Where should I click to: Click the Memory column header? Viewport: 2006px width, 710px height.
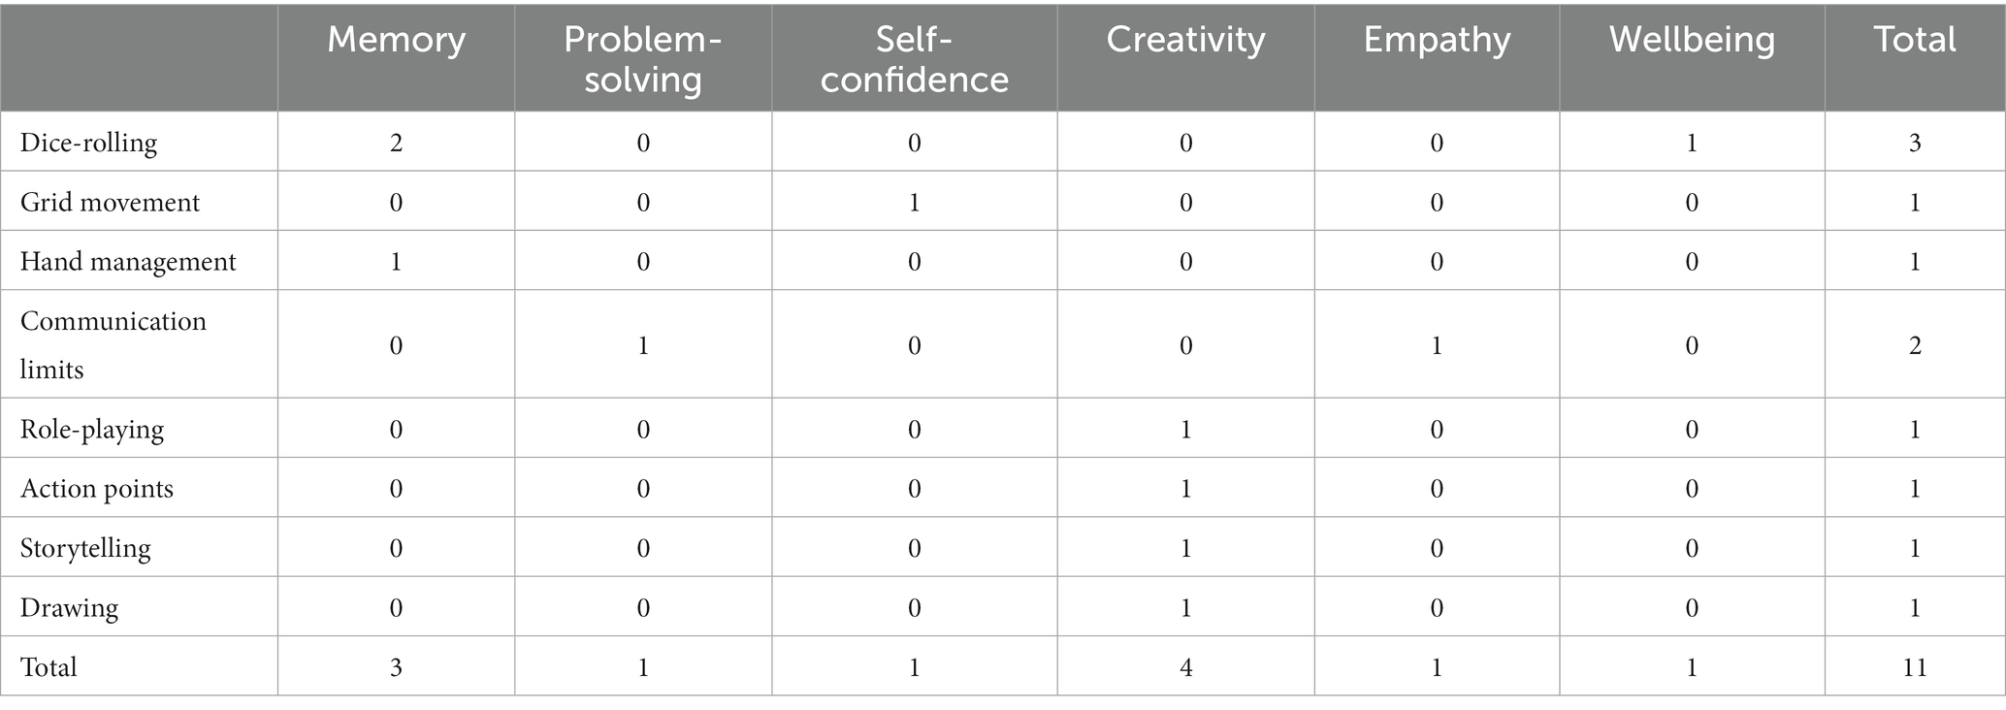pos(396,40)
